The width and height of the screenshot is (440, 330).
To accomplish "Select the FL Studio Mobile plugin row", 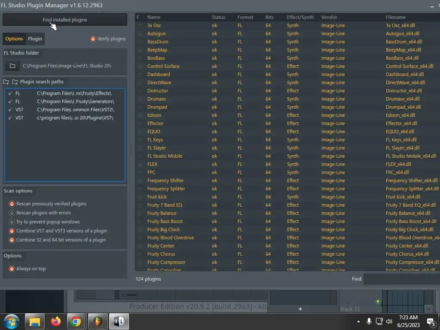I will (287, 156).
